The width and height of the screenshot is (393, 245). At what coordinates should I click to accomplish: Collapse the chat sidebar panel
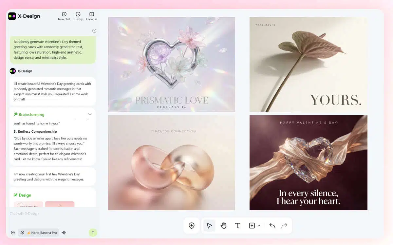click(x=92, y=16)
